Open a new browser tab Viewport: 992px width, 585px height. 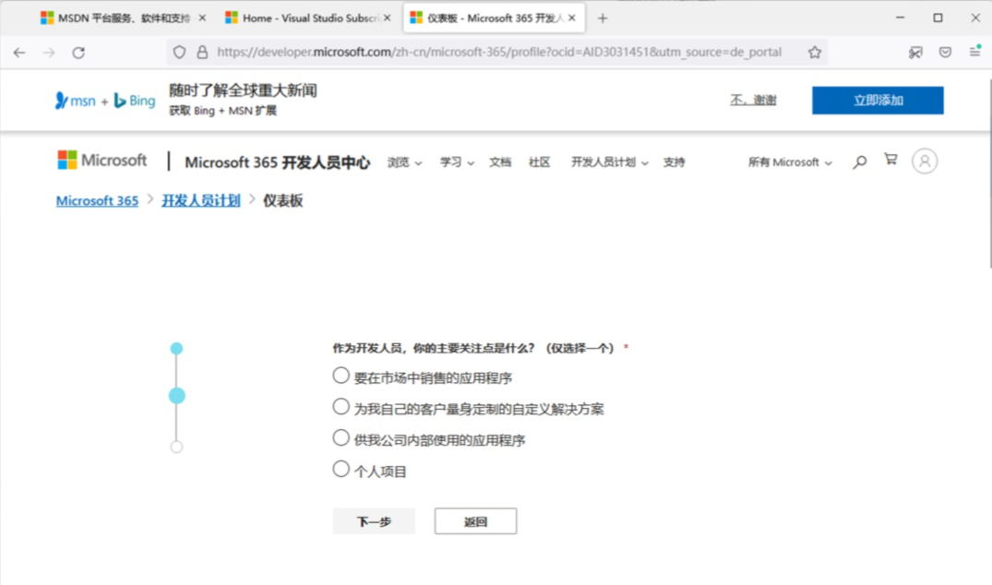[x=603, y=18]
